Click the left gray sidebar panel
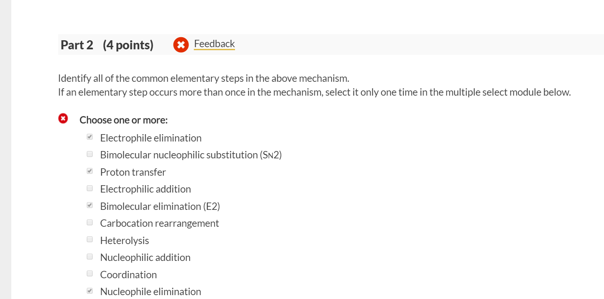Screen dimensions: 604x299 5,149
